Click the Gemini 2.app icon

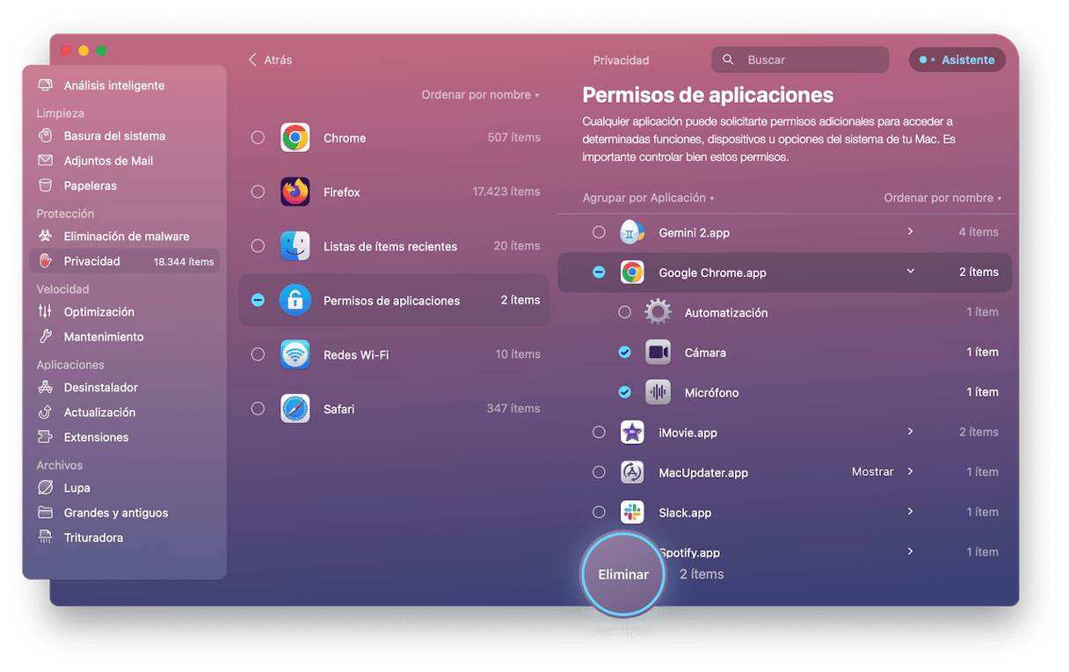(632, 232)
